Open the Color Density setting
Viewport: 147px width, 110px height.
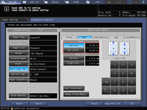(x=19, y=96)
